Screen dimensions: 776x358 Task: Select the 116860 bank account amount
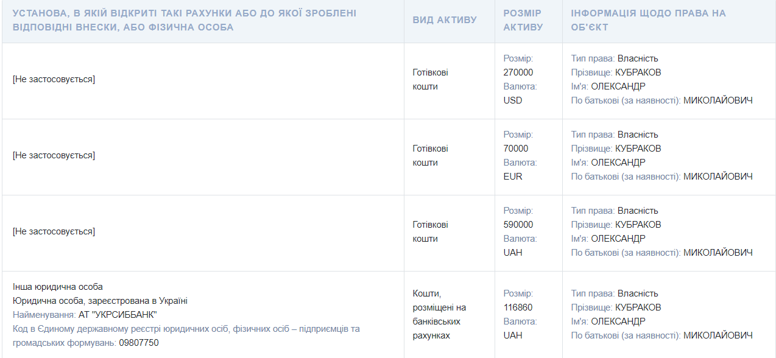tap(518, 307)
